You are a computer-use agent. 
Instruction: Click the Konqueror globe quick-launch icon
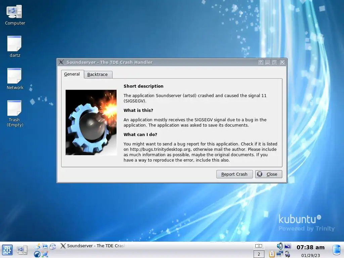(53, 246)
